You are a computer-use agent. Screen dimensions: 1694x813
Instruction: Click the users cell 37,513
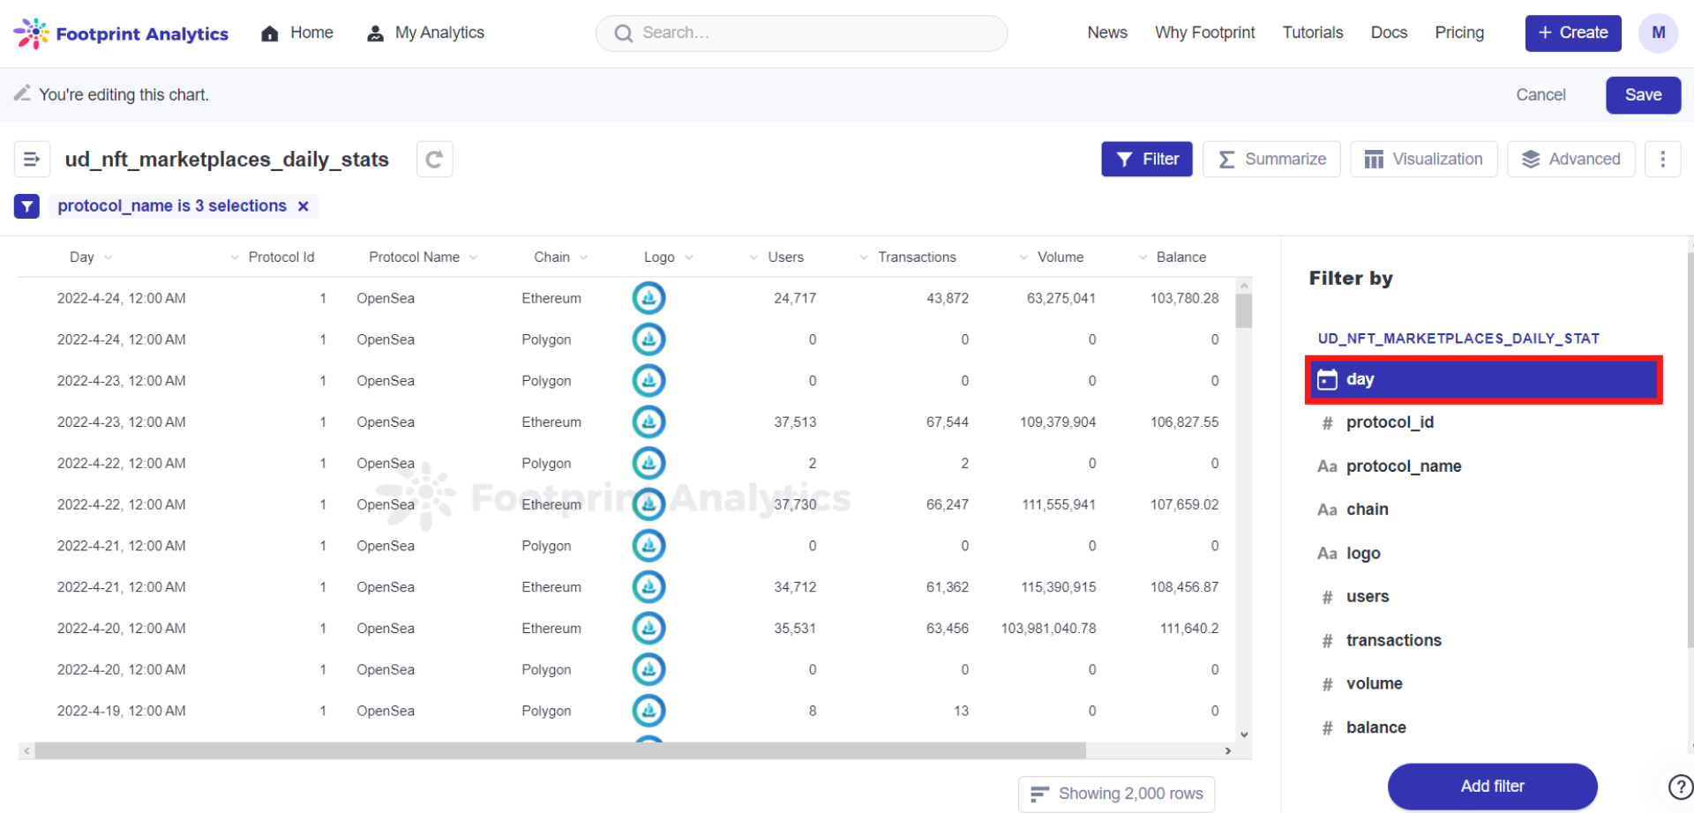tap(795, 422)
